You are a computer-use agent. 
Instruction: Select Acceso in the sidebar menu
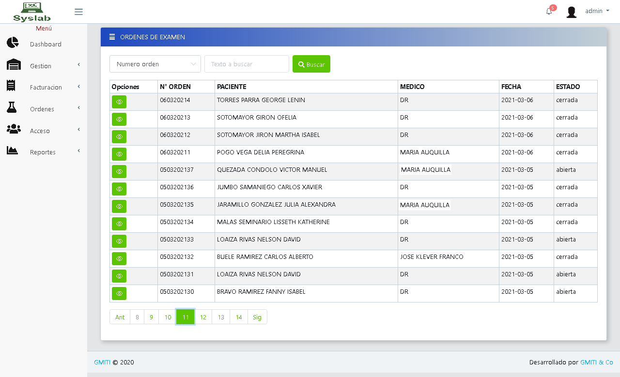coord(40,131)
